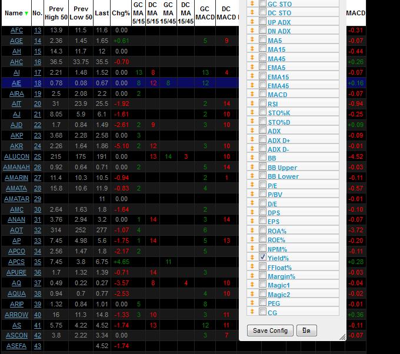Tick the RSI checkbox
Screen dimensions: 400x354
pyautogui.click(x=262, y=102)
